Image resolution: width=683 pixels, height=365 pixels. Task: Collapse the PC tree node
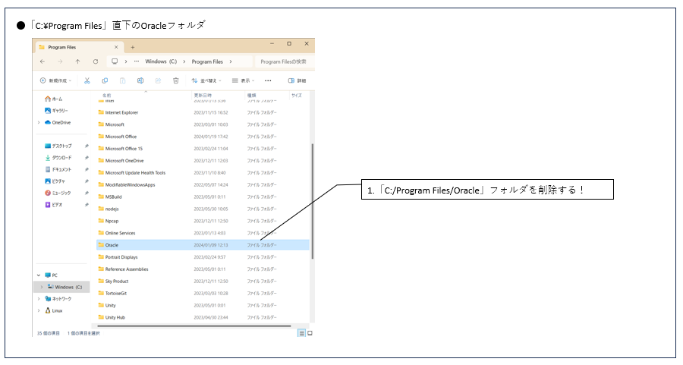point(39,275)
